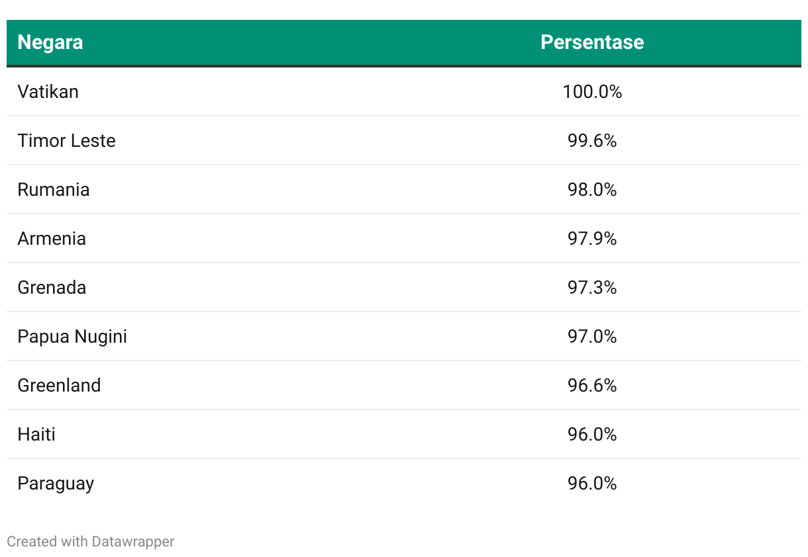Select Paraguay's 96.0% percentage cell

pos(592,483)
